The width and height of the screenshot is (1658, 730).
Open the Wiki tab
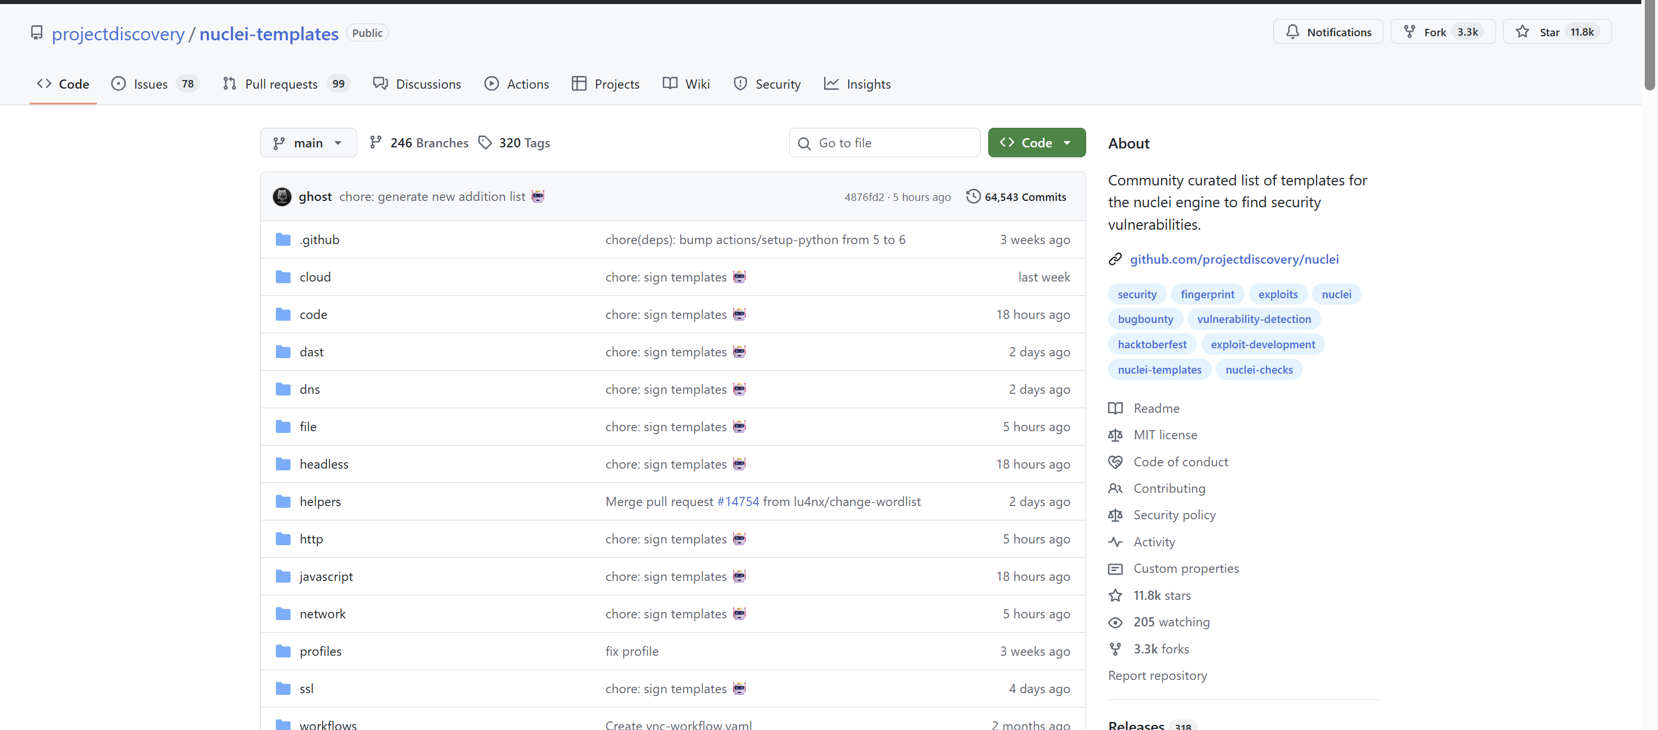click(686, 84)
